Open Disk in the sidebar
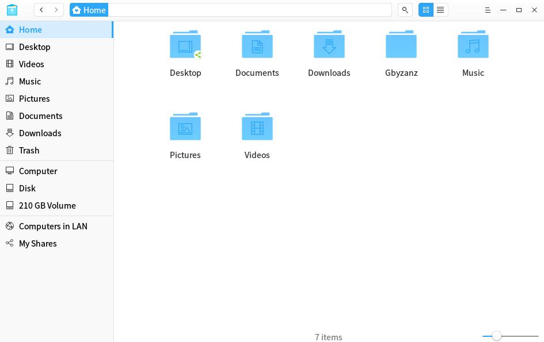544x342 pixels. click(x=56, y=188)
